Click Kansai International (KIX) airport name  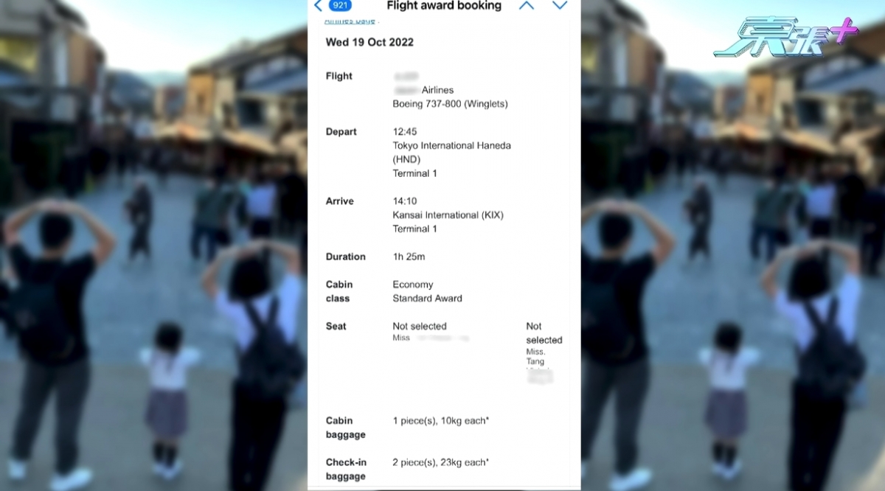click(448, 215)
